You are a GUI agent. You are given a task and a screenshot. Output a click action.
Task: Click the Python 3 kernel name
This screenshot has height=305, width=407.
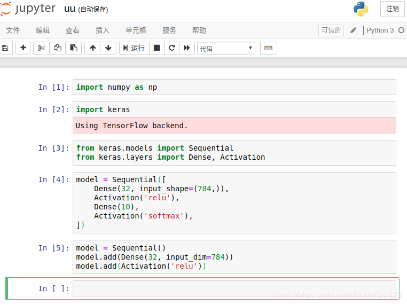(x=380, y=30)
